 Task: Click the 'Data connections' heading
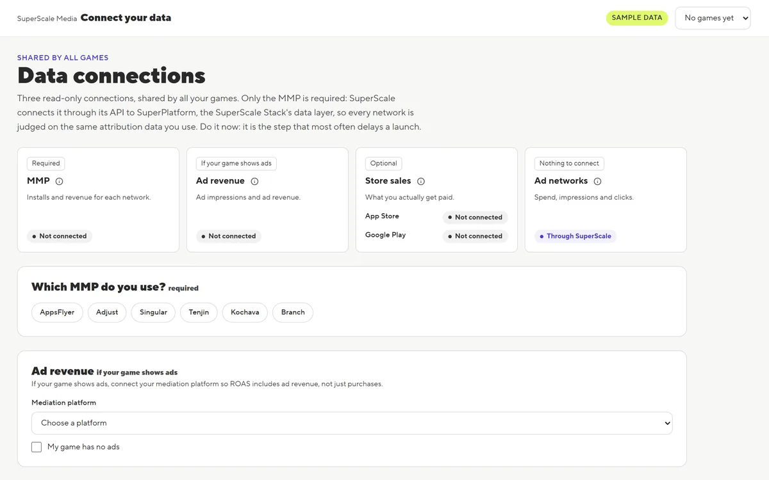[x=112, y=76]
